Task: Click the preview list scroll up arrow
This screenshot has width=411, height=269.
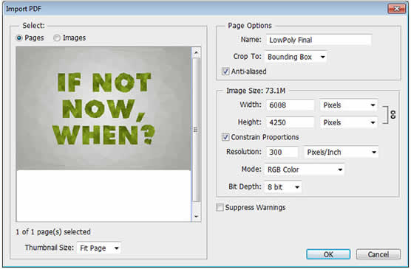Action: coord(196,52)
